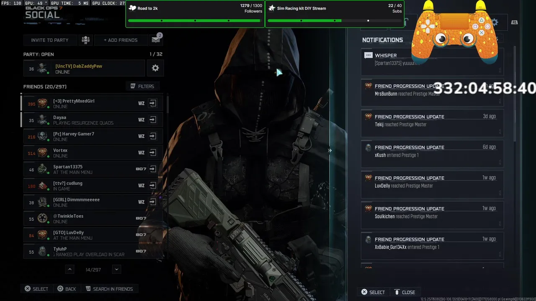Click "22 / 40 Subs" counter
Image resolution: width=536 pixels, height=301 pixels.
(x=395, y=8)
